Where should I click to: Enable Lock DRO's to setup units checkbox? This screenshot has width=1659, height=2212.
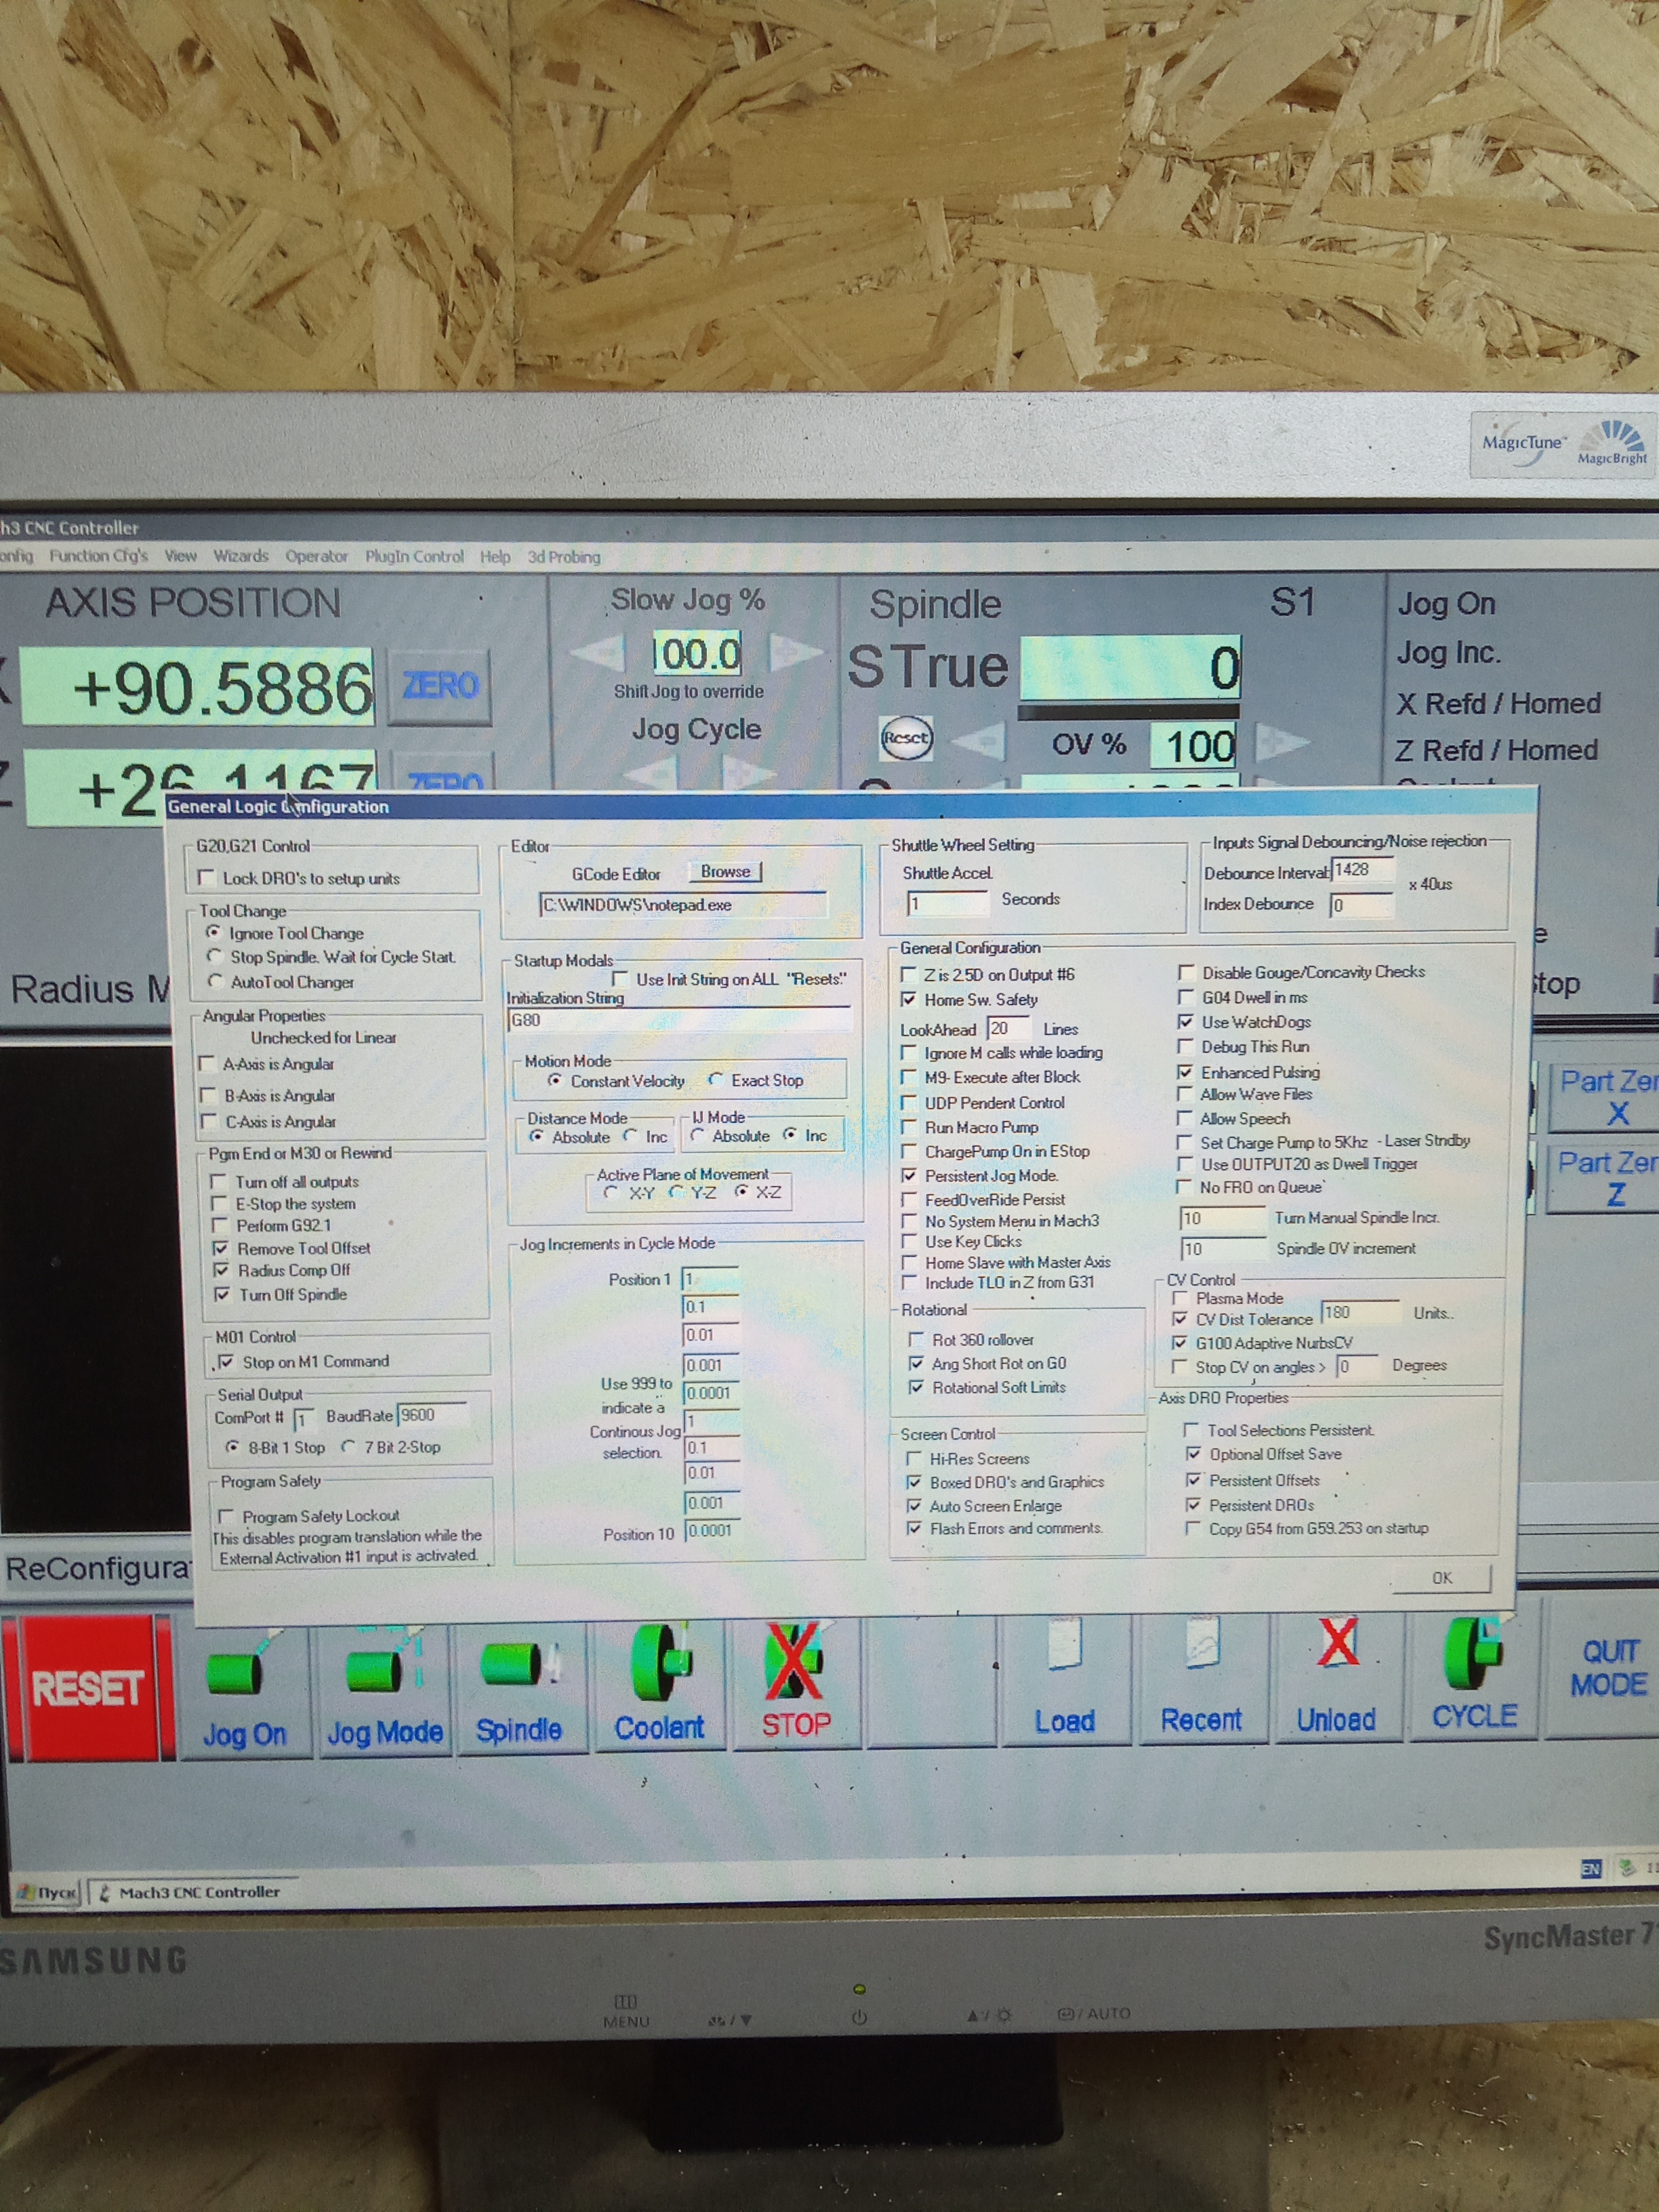click(207, 878)
